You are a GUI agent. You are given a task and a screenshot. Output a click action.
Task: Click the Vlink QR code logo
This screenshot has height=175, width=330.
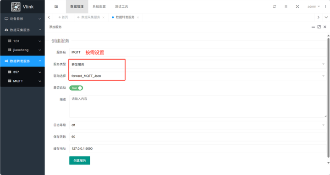[x=16, y=7]
